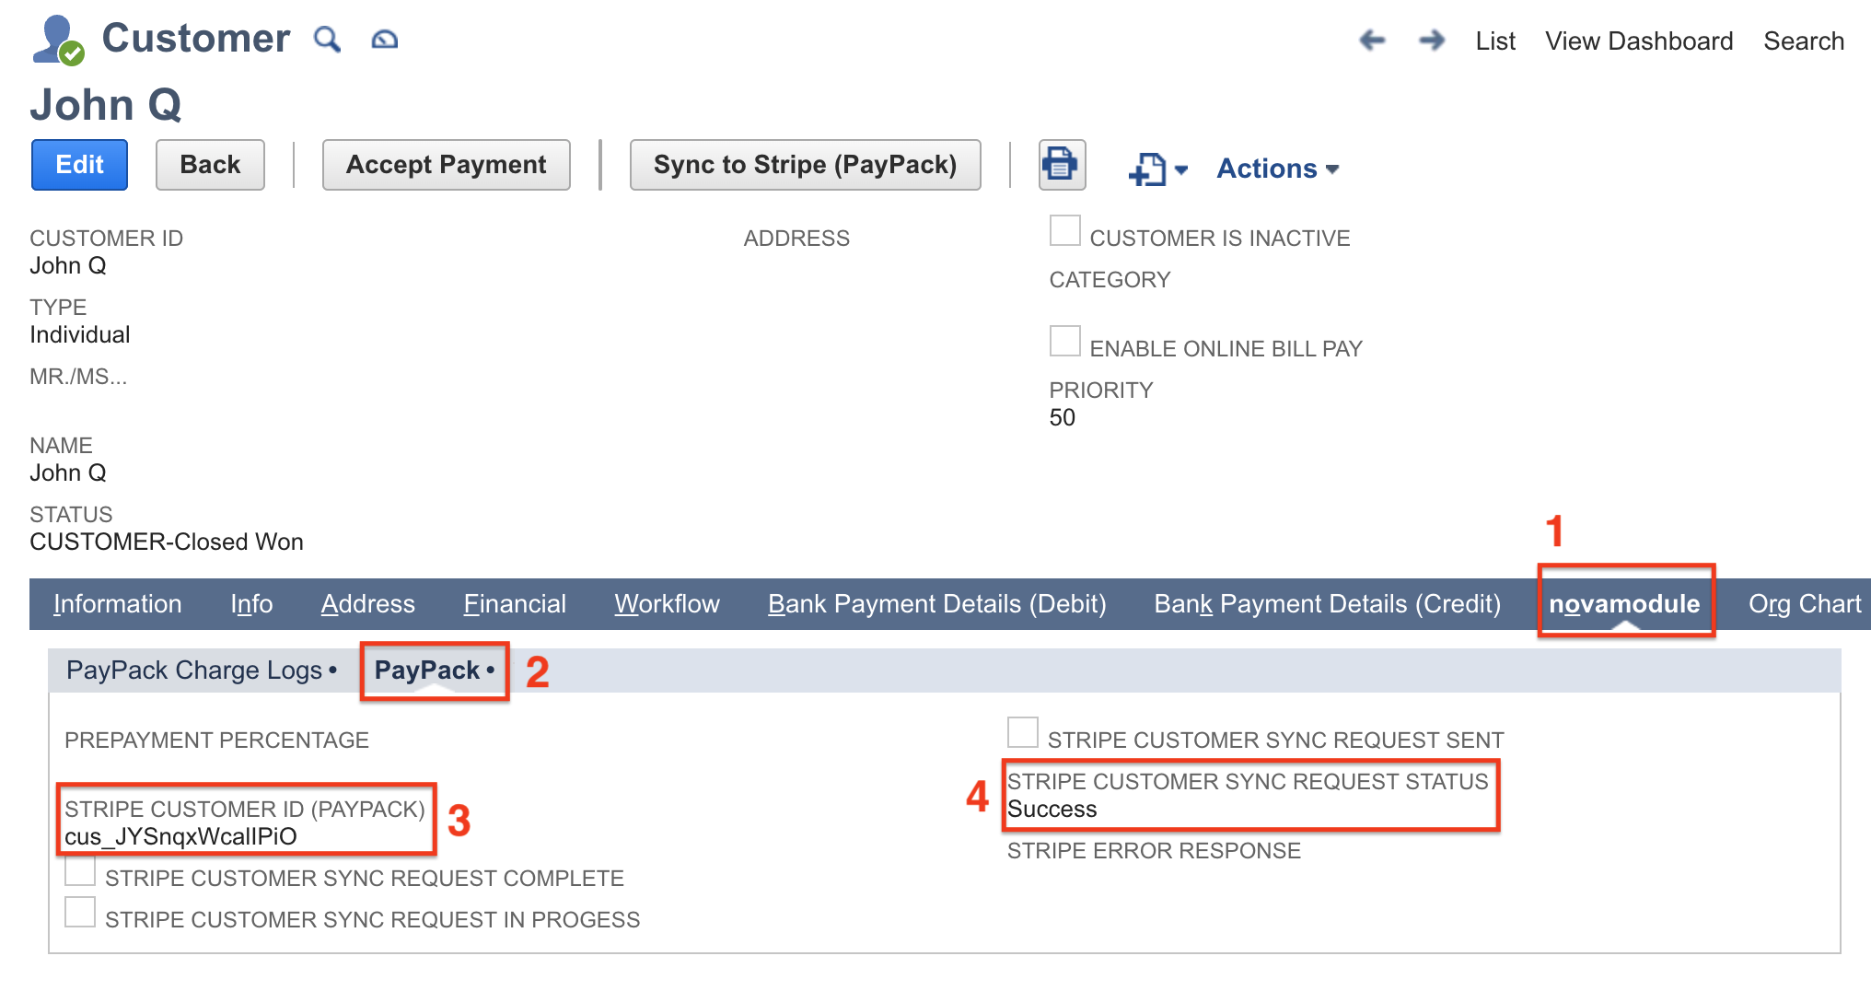
Task: Click the customer record icon next to Customer
Action: tap(58, 40)
